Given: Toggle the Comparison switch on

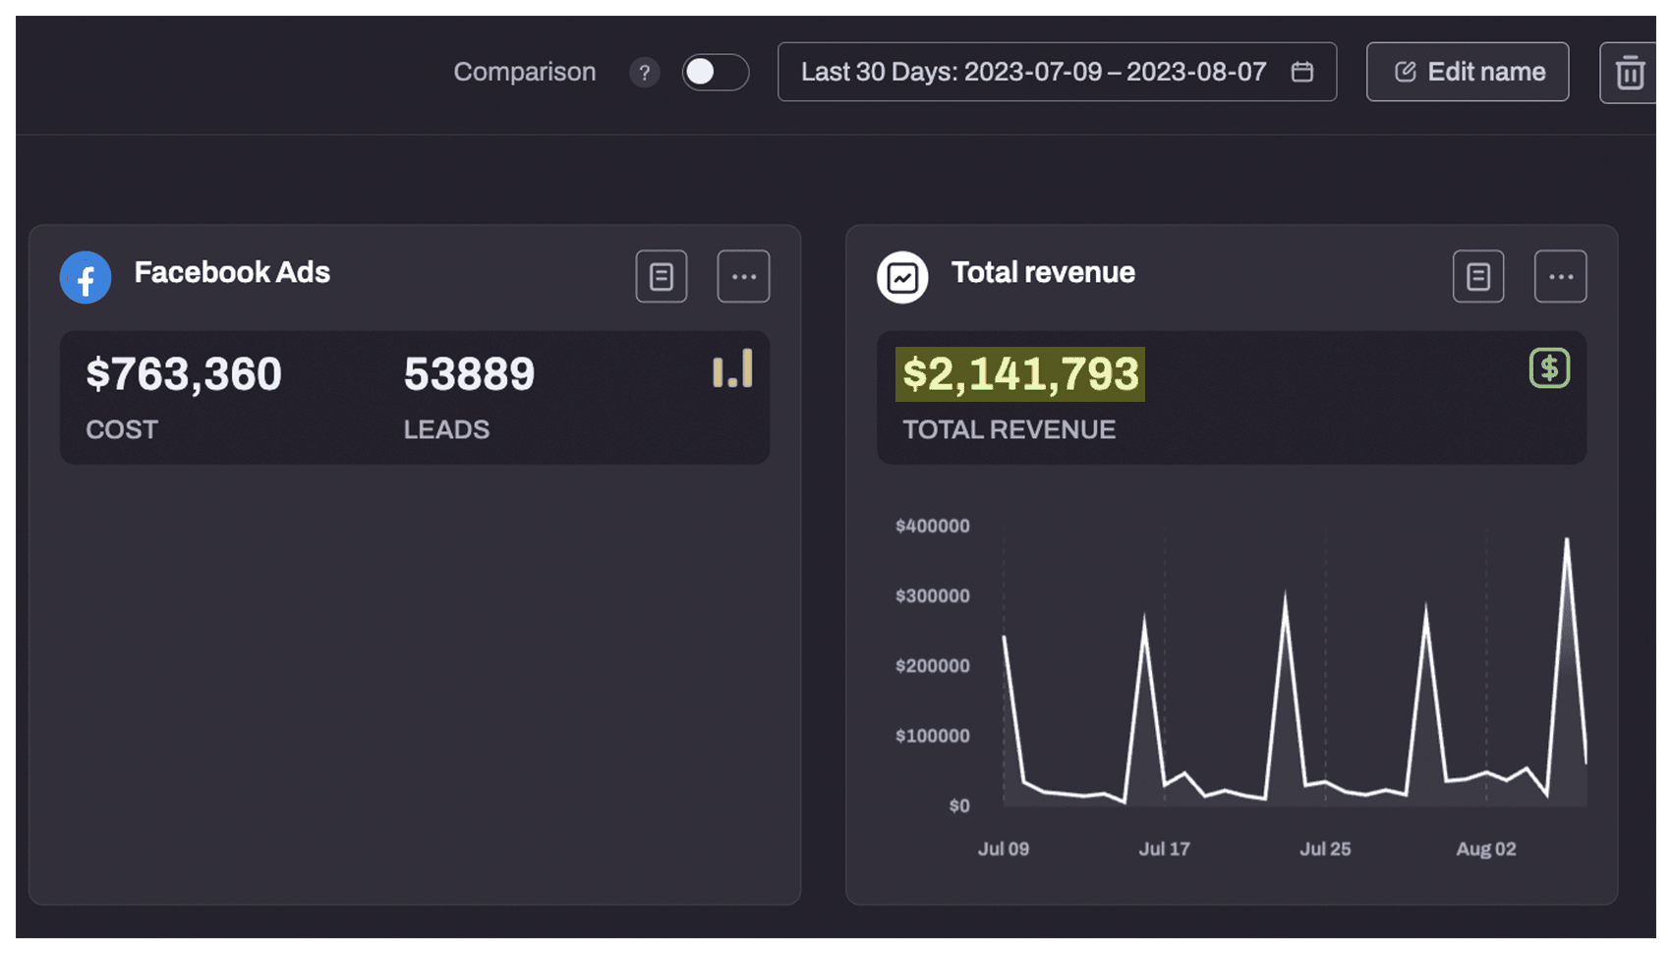Looking at the screenshot, I should [715, 73].
